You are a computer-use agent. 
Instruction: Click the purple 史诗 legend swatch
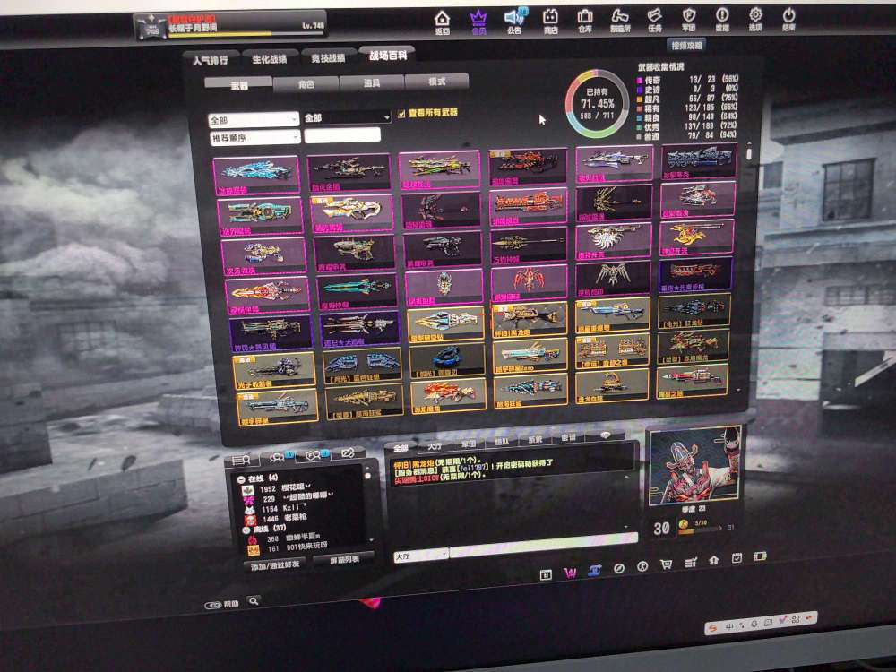coord(640,90)
